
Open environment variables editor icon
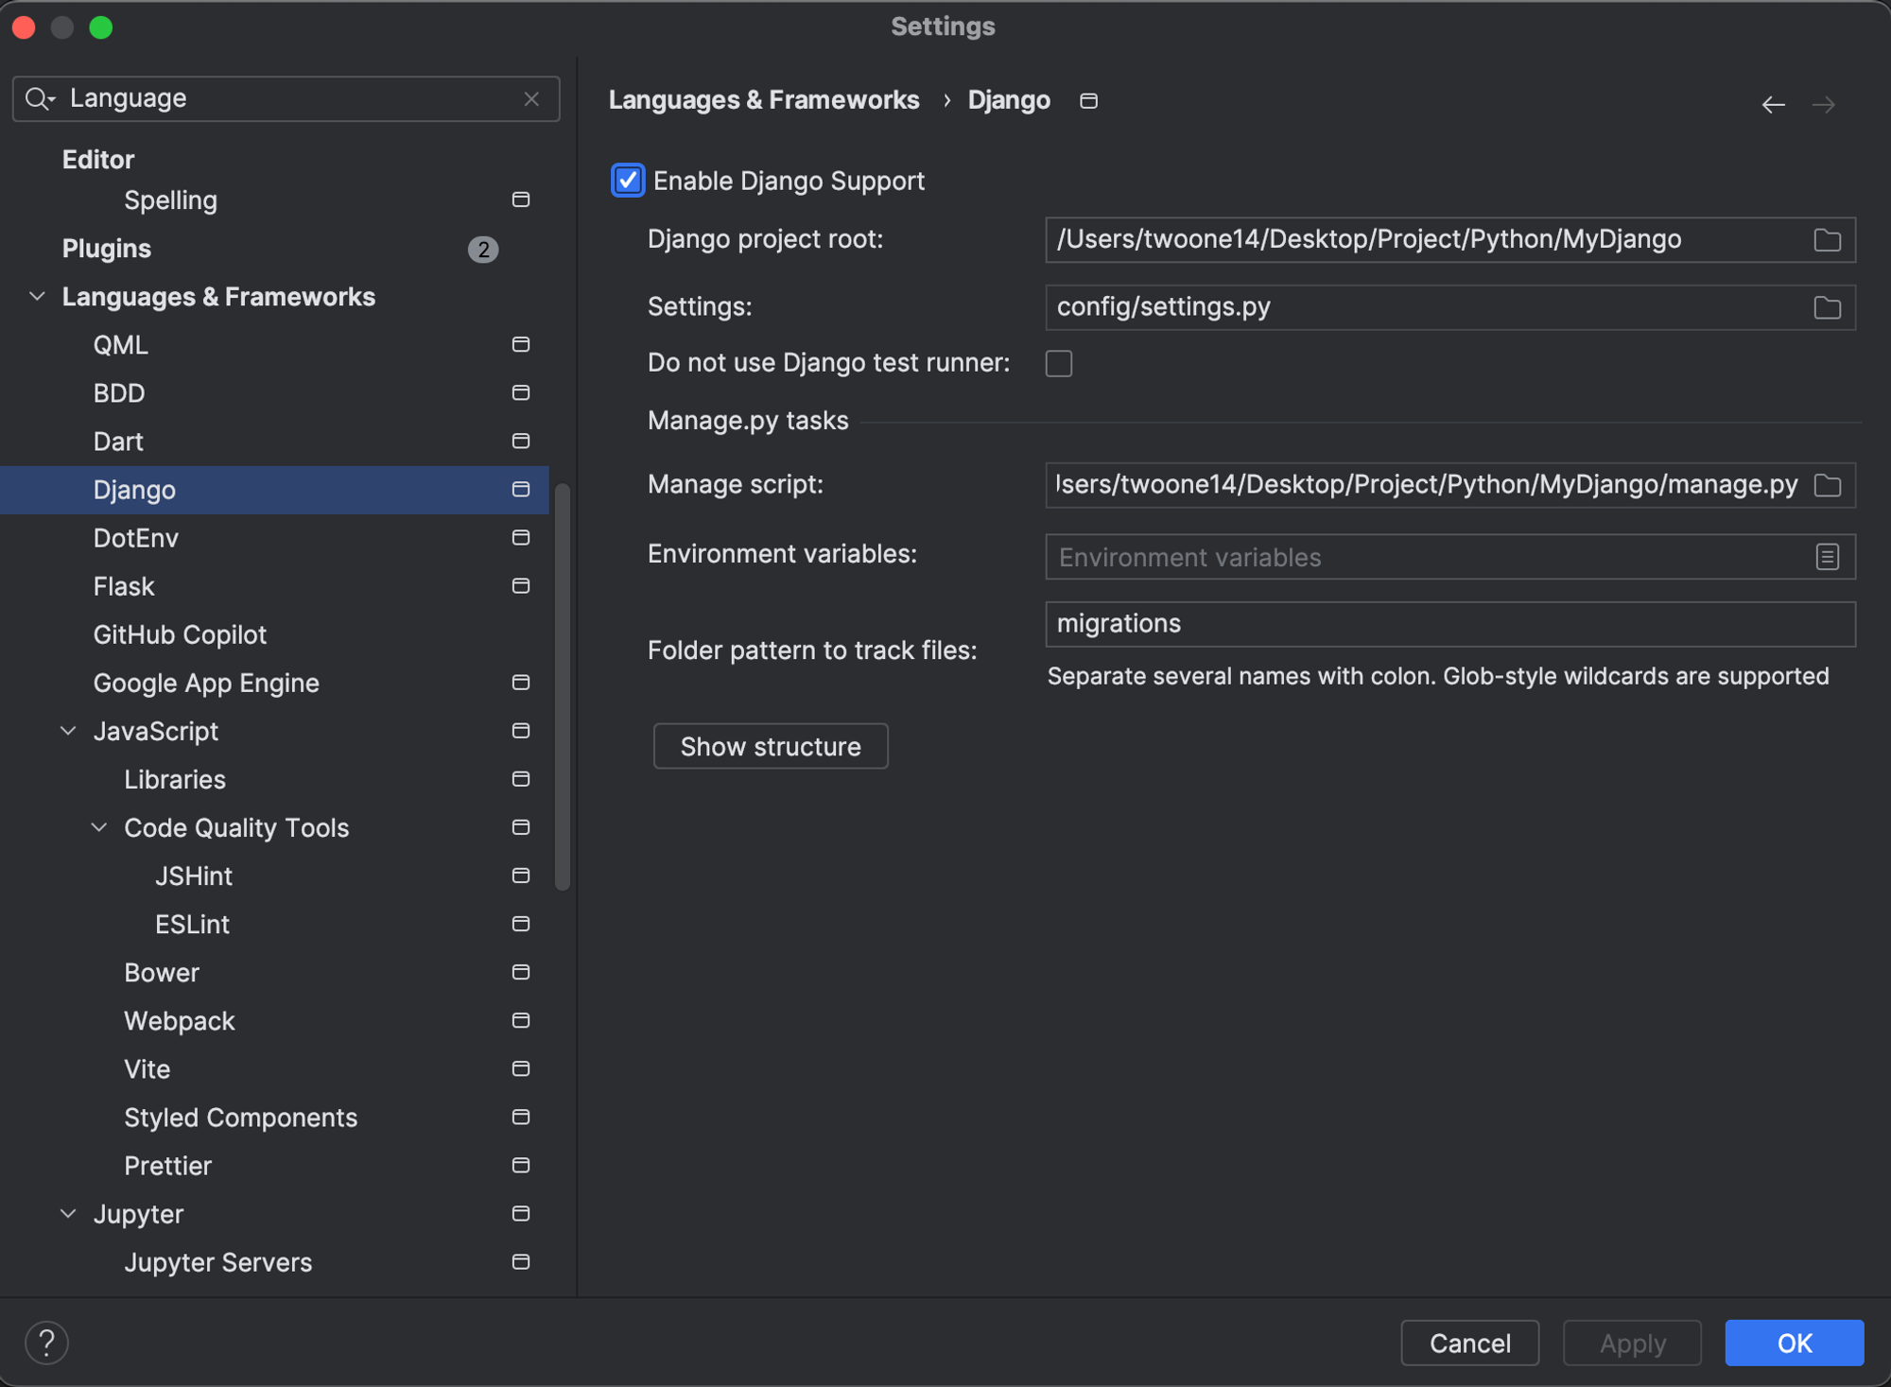tap(1827, 557)
